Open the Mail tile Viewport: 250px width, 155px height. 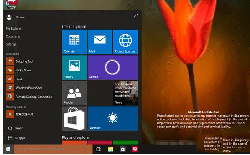click(x=100, y=42)
